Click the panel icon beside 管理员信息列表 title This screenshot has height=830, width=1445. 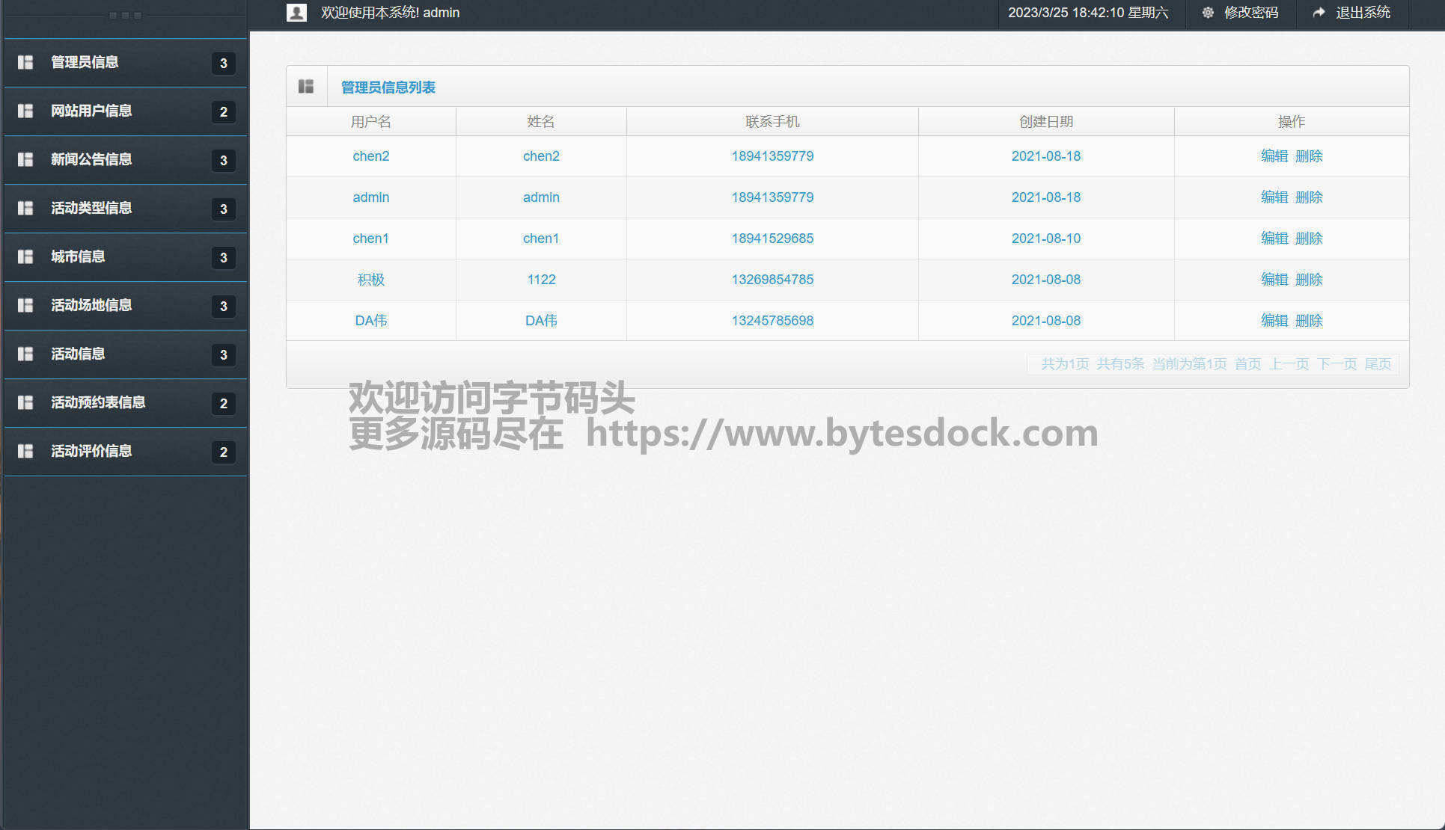pyautogui.click(x=306, y=87)
